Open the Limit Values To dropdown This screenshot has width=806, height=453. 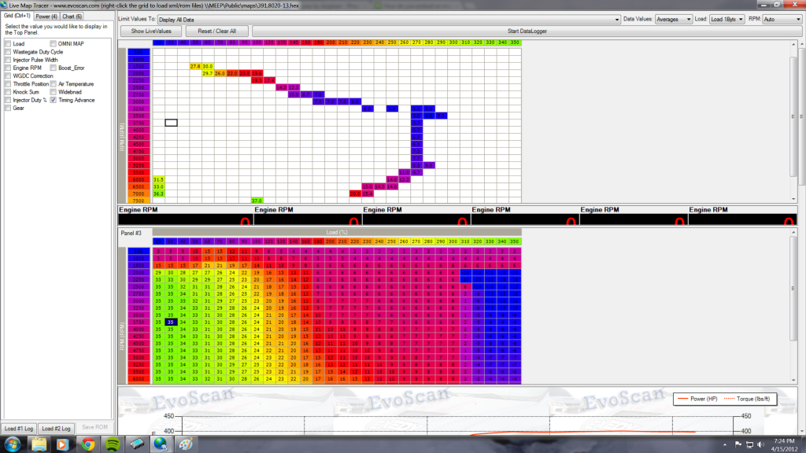tap(389, 20)
